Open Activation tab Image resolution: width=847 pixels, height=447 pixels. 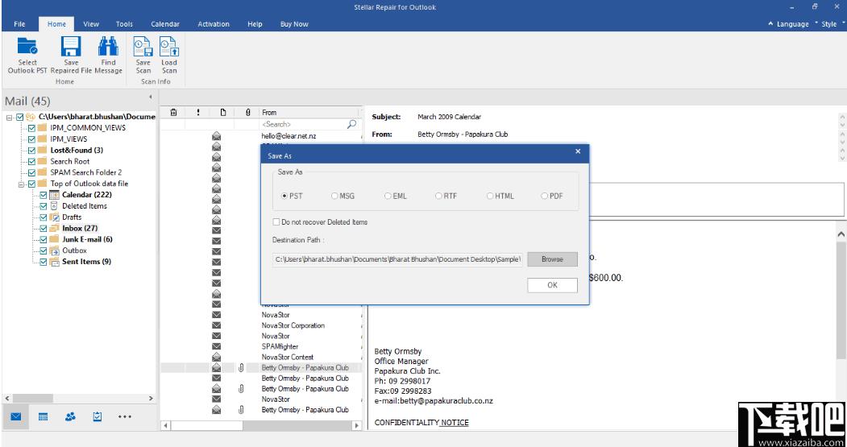pyautogui.click(x=214, y=23)
